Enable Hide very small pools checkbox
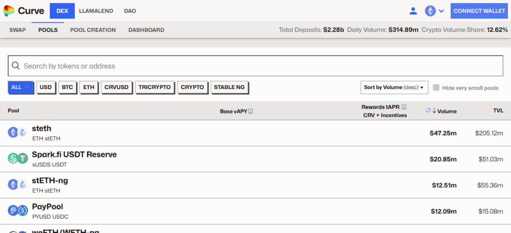Image resolution: width=511 pixels, height=233 pixels. pos(436,88)
